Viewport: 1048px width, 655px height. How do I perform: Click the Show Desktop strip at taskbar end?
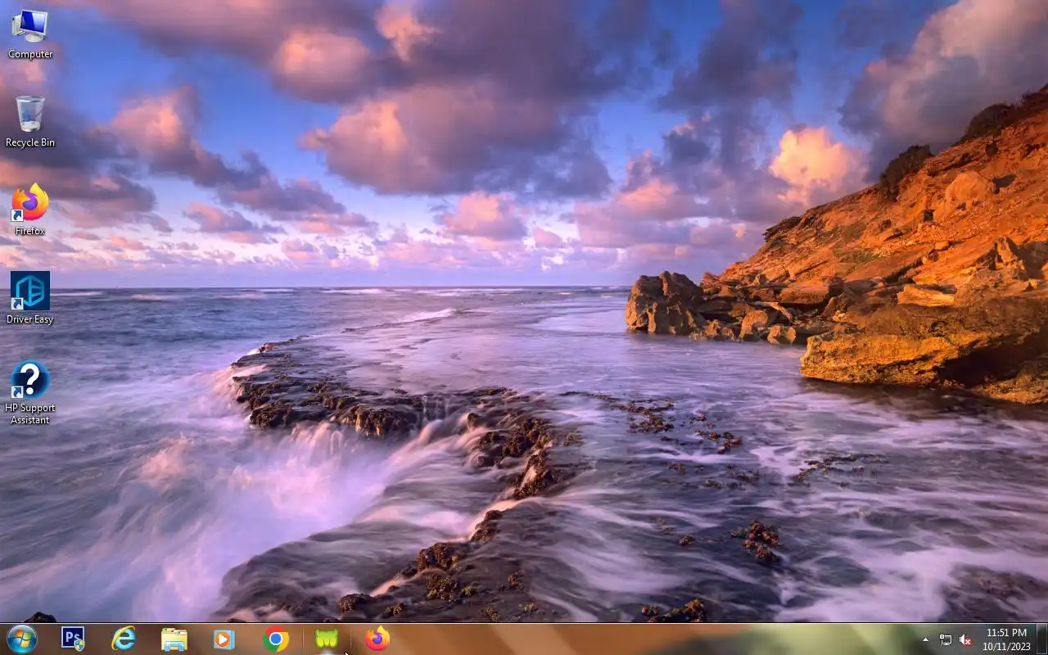click(1041, 639)
